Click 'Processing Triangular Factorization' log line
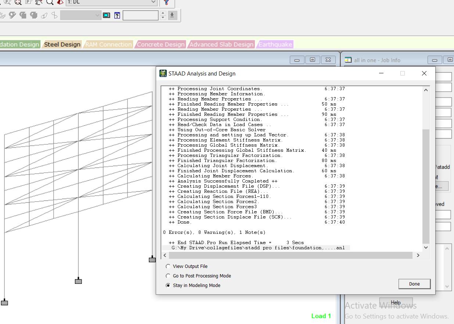454x324 pixels. [x=226, y=155]
